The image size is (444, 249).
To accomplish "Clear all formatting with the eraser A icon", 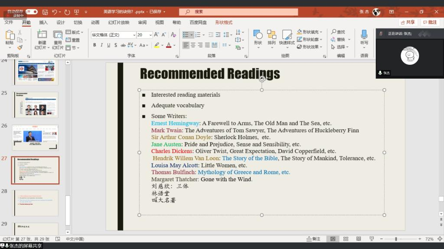I will click(173, 35).
